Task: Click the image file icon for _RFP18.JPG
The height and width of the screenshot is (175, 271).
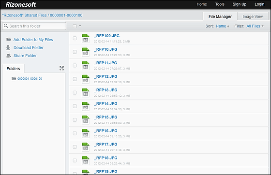Action: click(x=86, y=160)
